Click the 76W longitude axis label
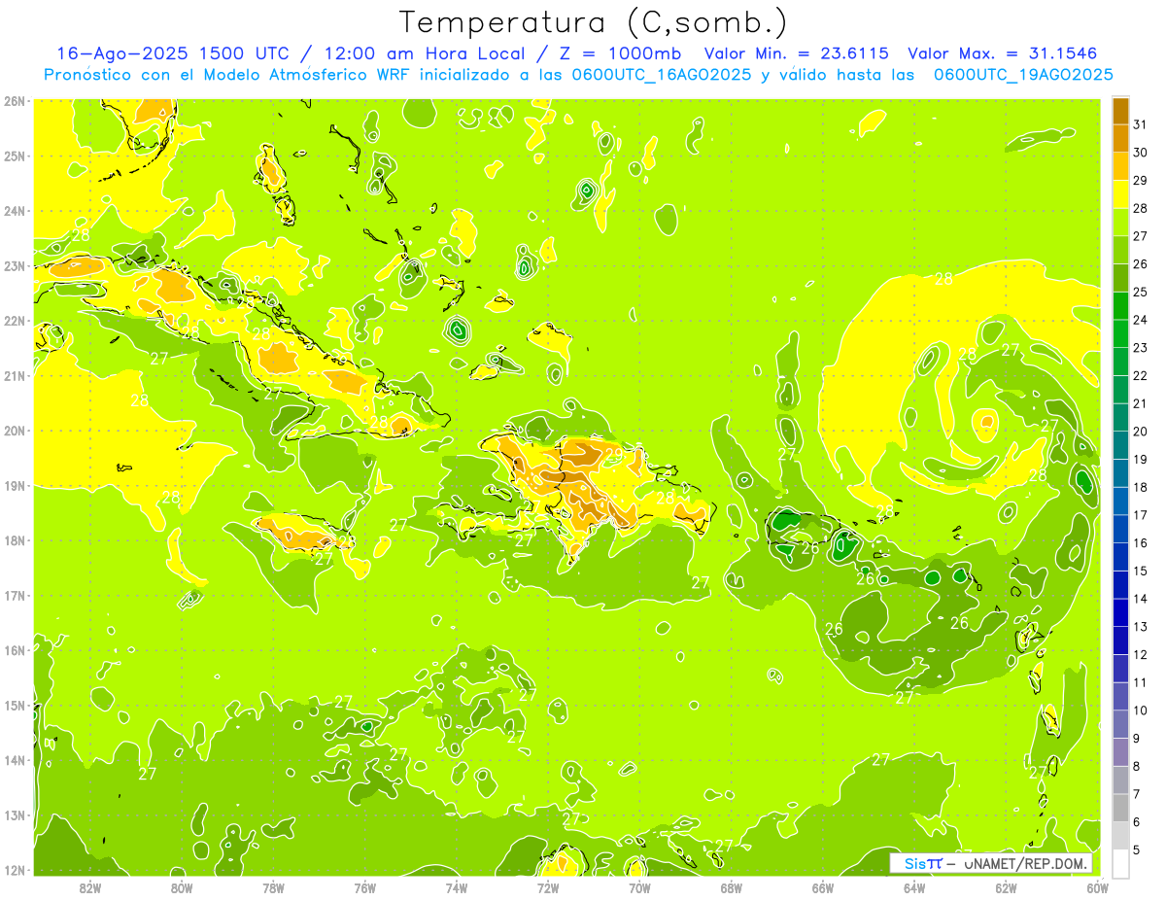The image size is (1166, 901). (364, 887)
